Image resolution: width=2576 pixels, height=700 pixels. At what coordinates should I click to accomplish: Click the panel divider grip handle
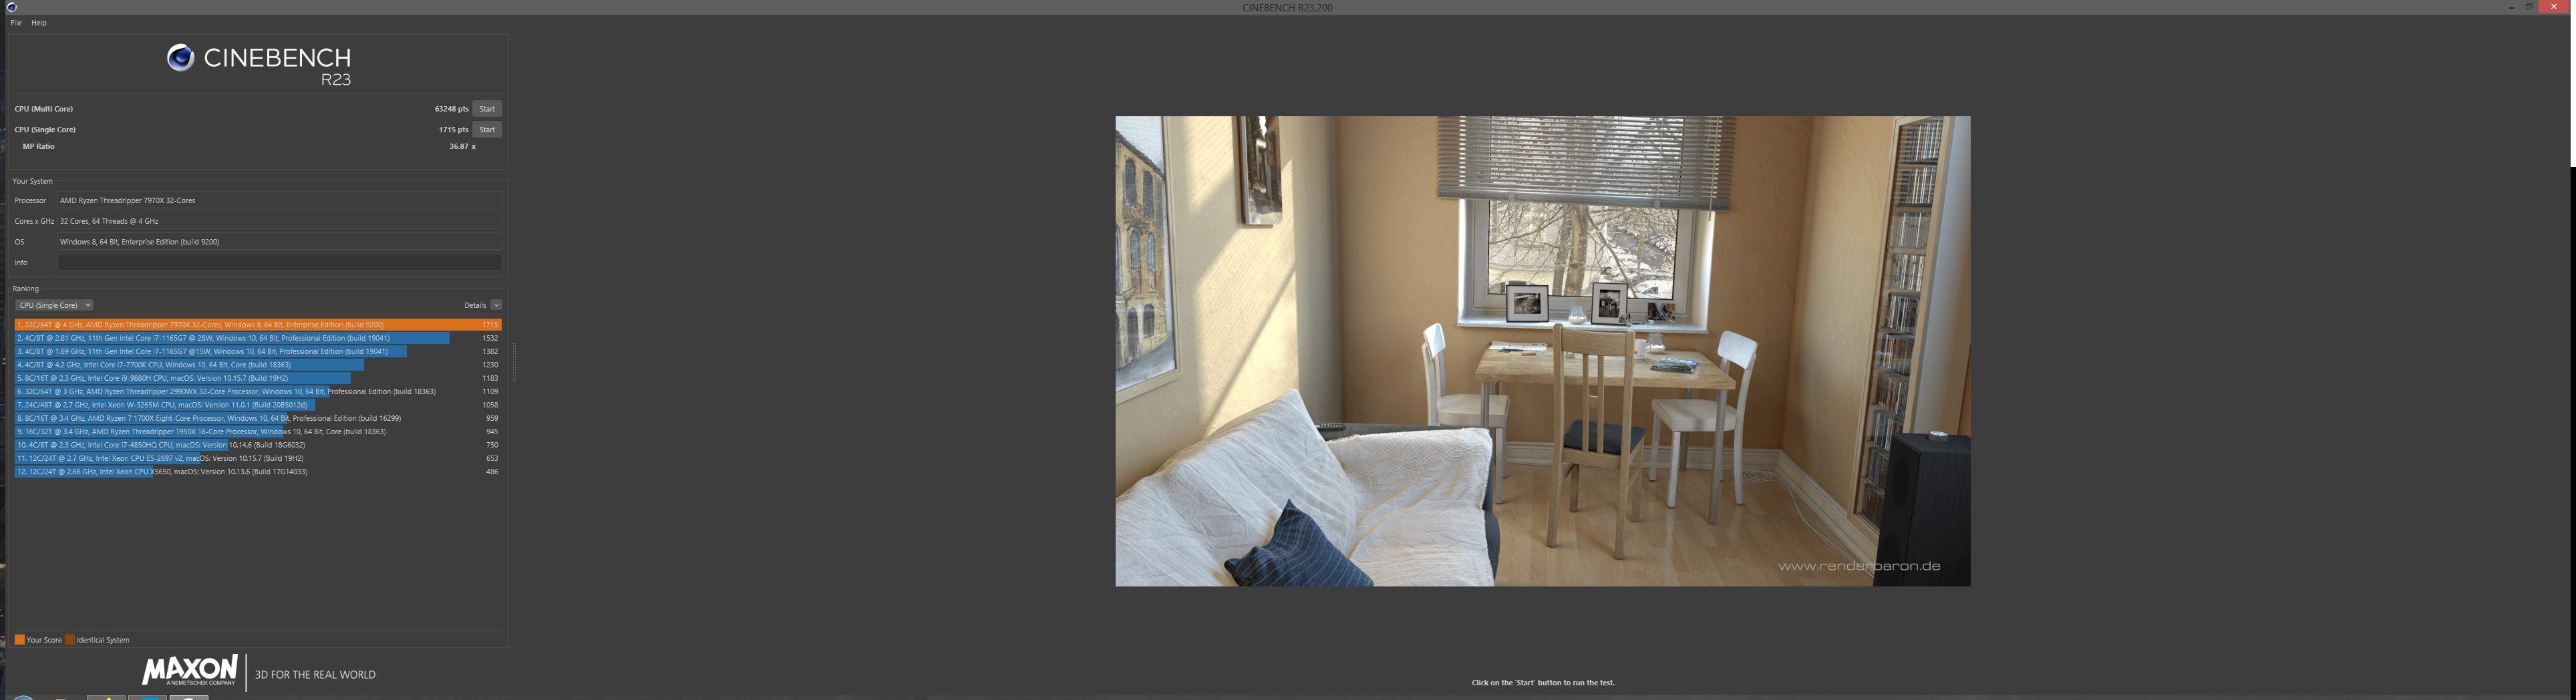514,363
